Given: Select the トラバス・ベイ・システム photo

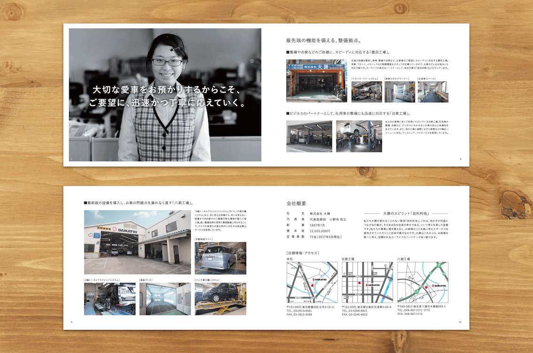Looking at the screenshot, I should (x=366, y=92).
